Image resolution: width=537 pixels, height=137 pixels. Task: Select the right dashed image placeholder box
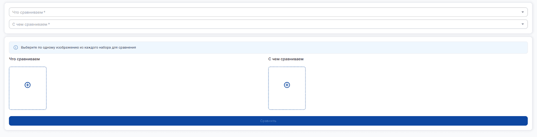pyautogui.click(x=287, y=88)
